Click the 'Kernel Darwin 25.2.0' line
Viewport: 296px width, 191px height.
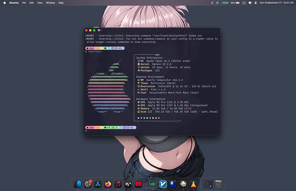coord(154,64)
